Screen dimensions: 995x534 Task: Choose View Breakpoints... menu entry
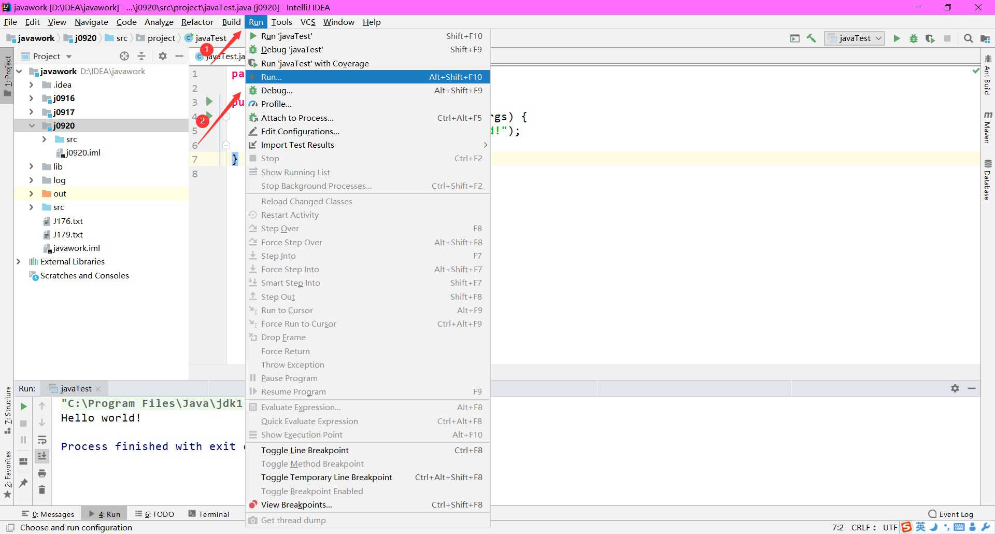coord(367,505)
